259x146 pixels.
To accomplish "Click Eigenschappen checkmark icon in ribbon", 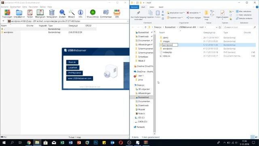I will (x=222, y=13).
